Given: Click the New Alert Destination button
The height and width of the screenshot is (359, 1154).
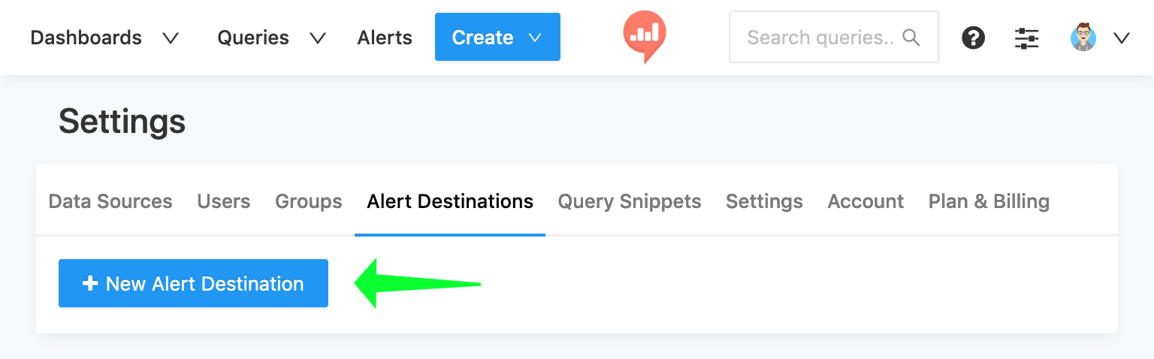Looking at the screenshot, I should coord(193,283).
